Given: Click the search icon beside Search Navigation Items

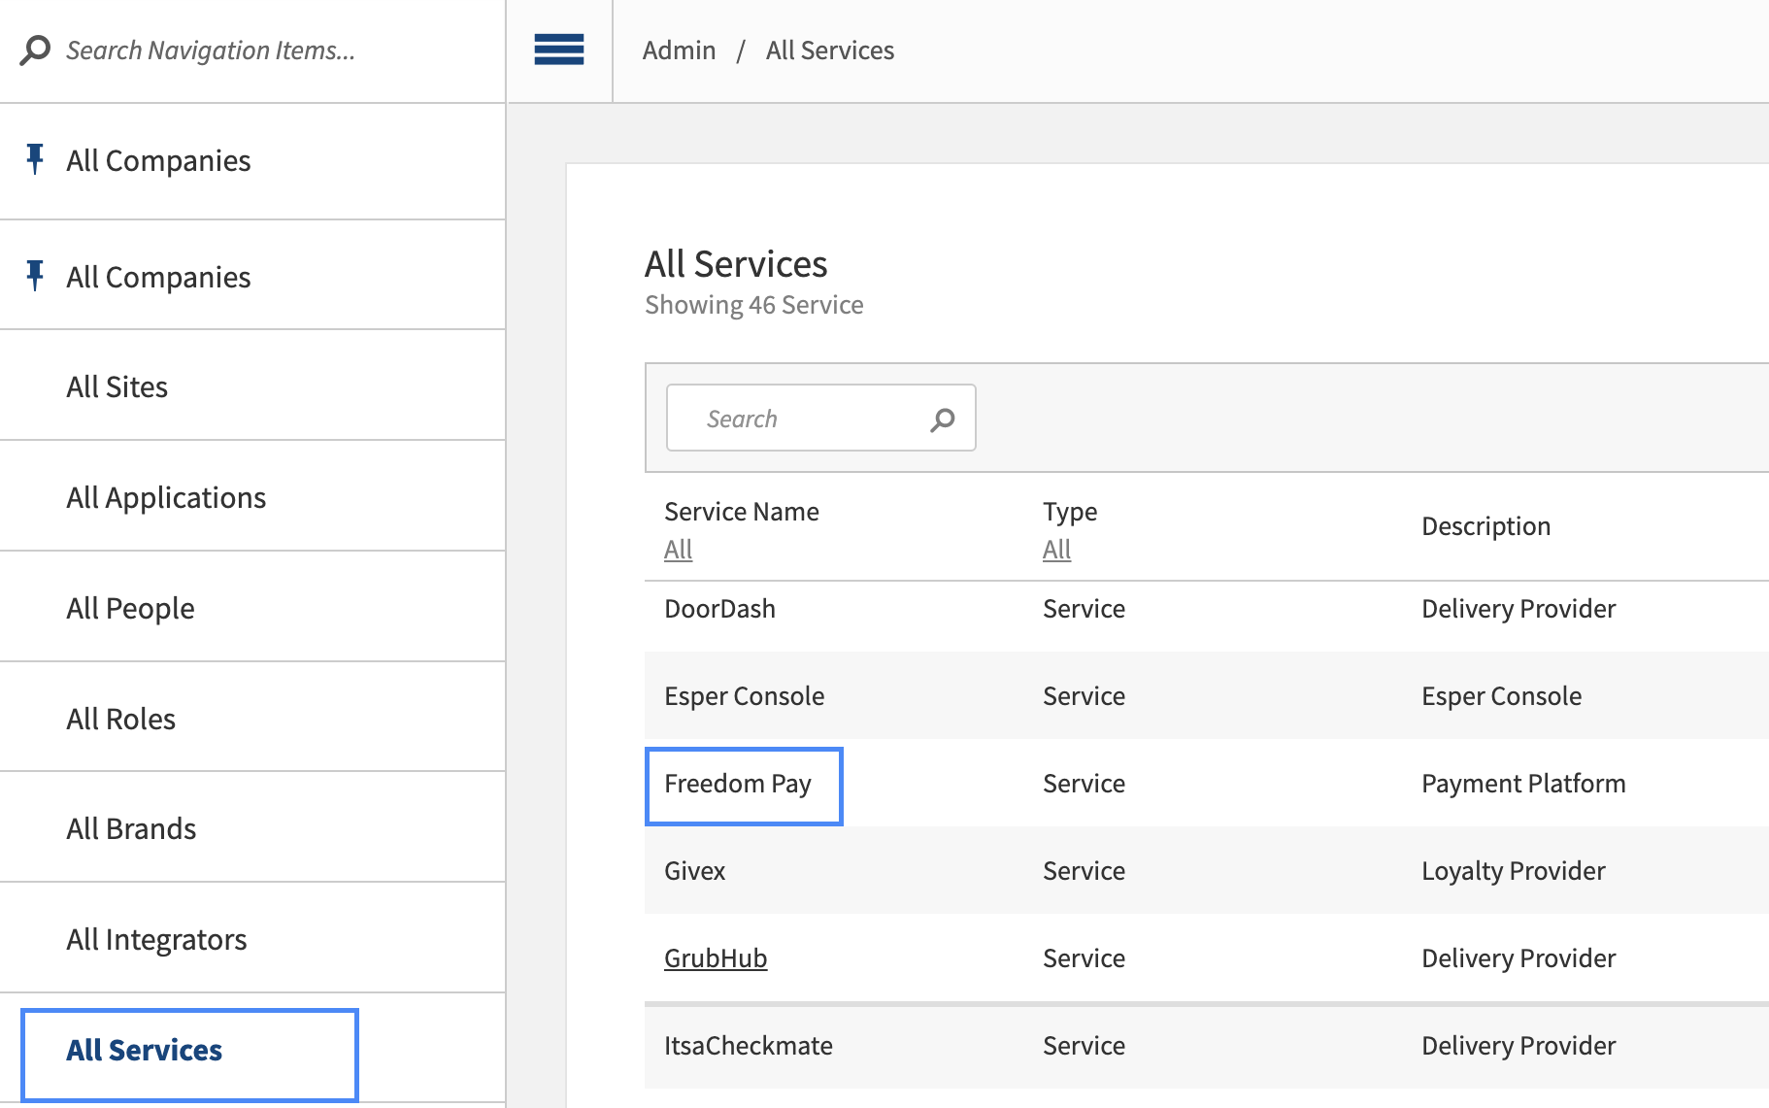Looking at the screenshot, I should (36, 50).
